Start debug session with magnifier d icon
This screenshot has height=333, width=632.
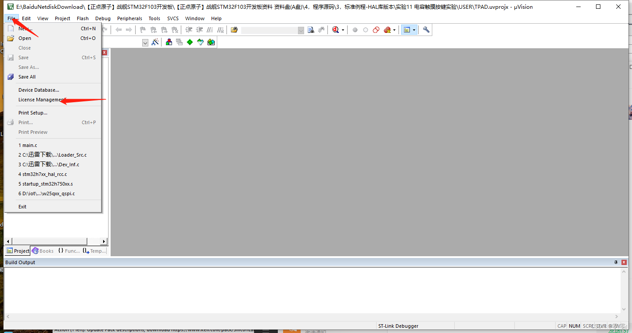point(336,30)
